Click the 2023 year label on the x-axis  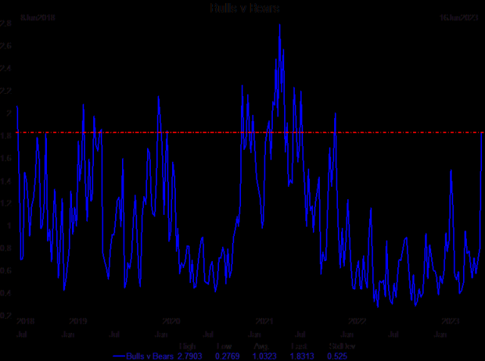click(x=450, y=321)
